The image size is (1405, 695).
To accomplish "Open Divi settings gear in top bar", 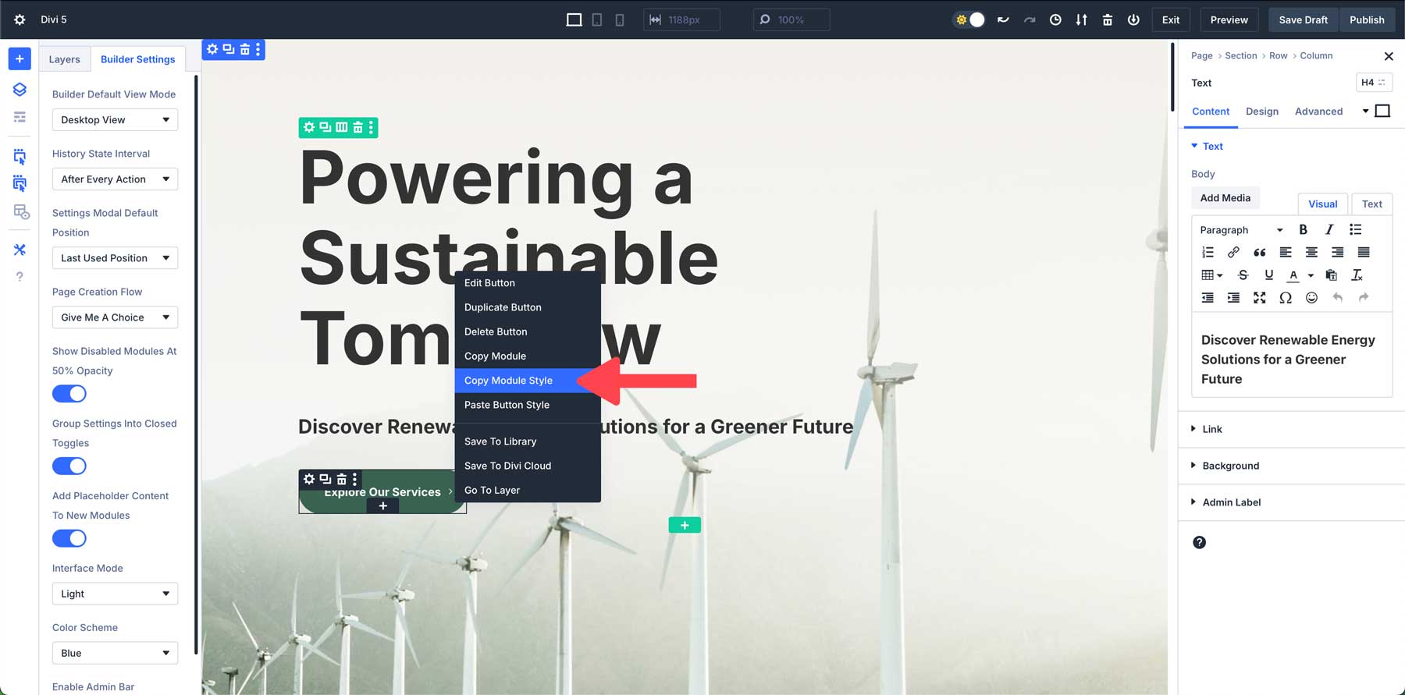I will coord(20,20).
